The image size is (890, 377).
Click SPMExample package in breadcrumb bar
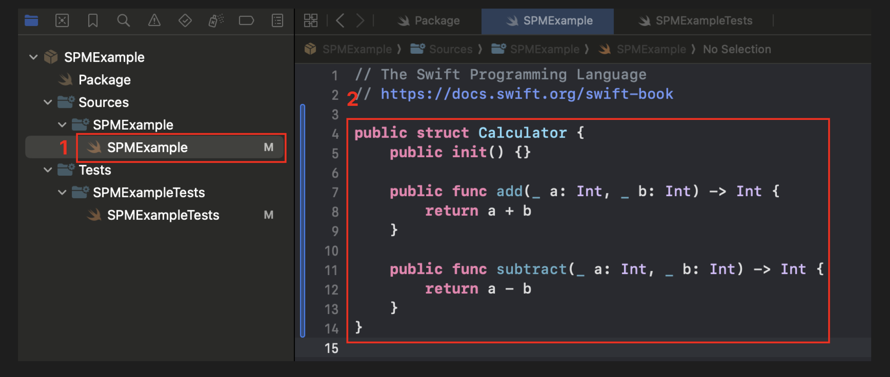click(x=348, y=49)
